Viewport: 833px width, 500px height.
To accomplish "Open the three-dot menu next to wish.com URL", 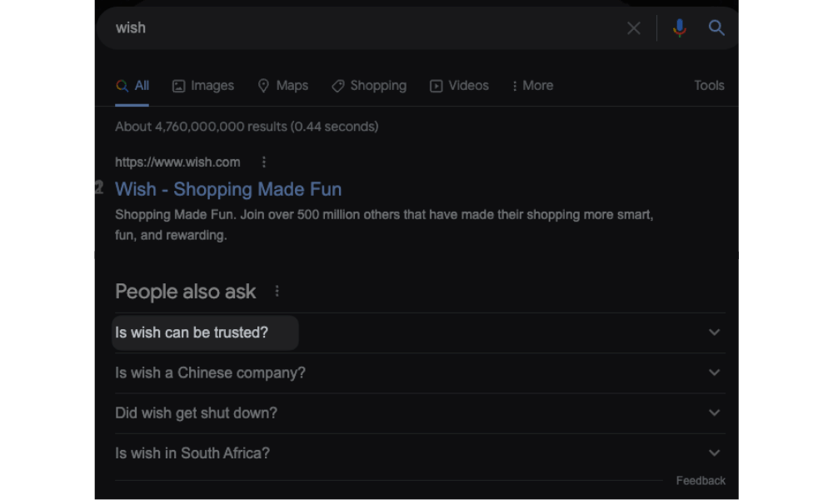I will (x=263, y=162).
